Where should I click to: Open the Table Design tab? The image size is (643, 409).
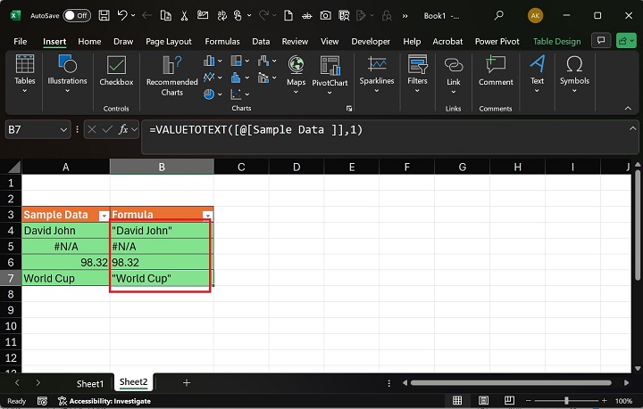point(556,41)
